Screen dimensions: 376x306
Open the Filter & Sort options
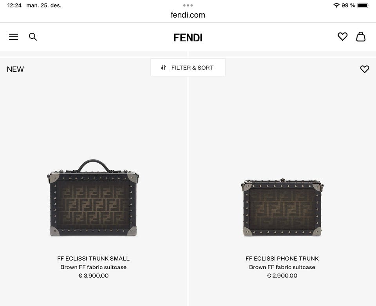click(188, 67)
